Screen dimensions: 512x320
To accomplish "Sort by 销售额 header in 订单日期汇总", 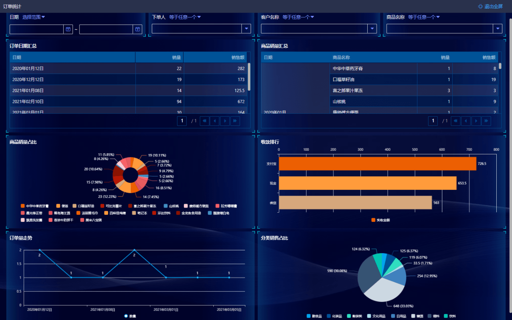I will tap(215, 57).
